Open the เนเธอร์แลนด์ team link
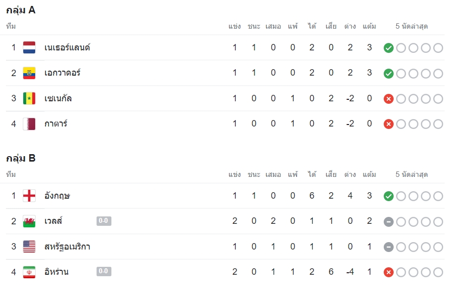 [x=67, y=47]
